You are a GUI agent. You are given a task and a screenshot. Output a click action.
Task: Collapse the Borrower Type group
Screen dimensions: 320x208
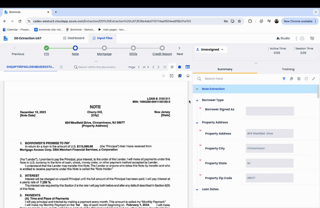197,100
